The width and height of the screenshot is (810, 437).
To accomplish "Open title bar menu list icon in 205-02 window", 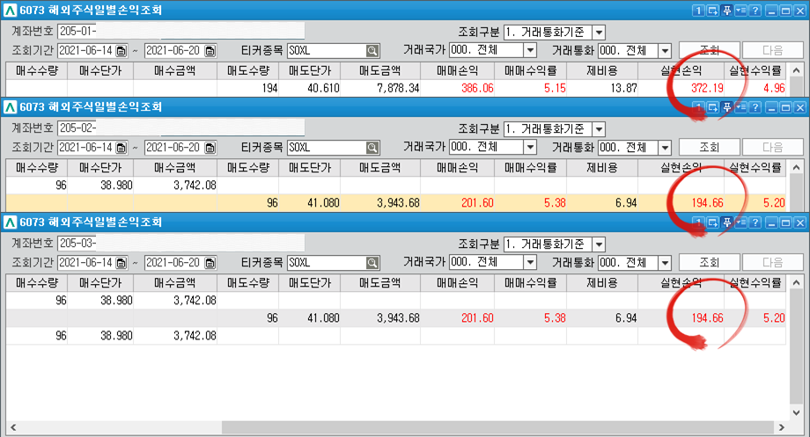I will point(740,107).
